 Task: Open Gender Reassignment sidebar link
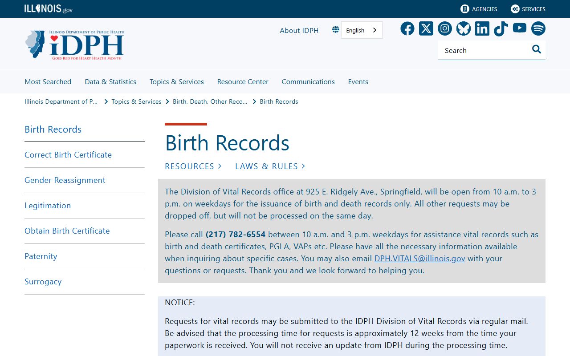[x=65, y=180]
